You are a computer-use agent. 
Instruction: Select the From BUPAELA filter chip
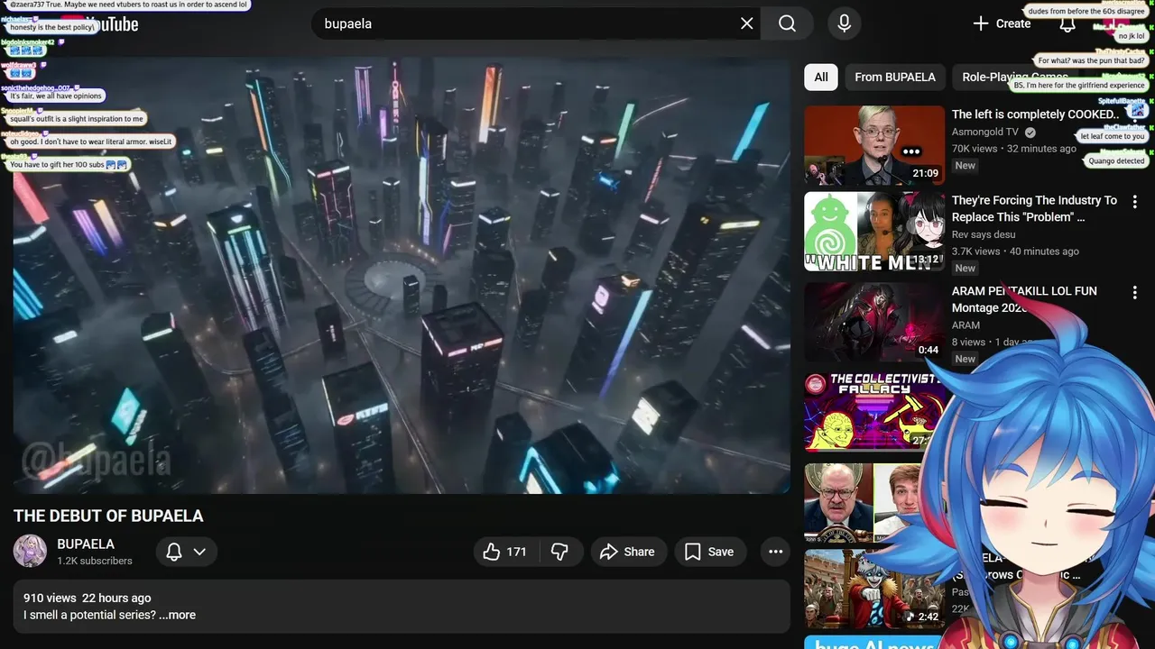click(x=895, y=77)
